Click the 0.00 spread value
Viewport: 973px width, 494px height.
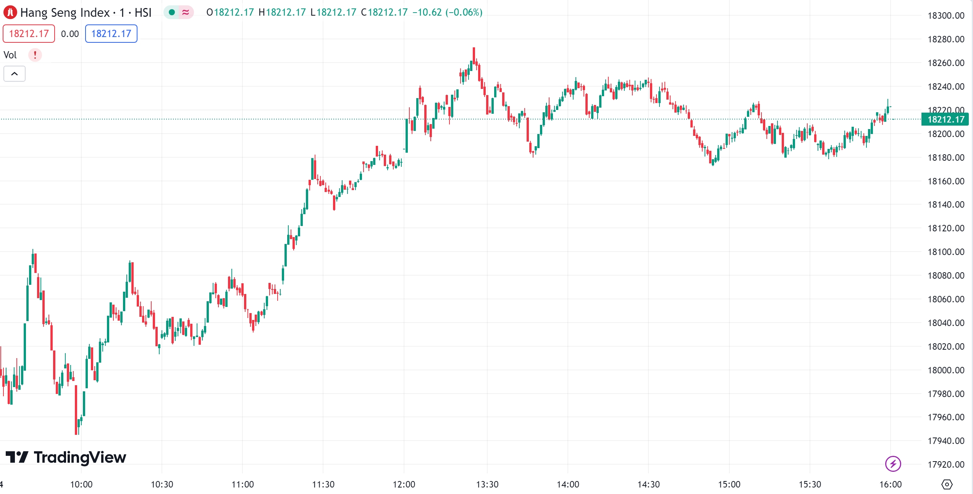pos(70,34)
